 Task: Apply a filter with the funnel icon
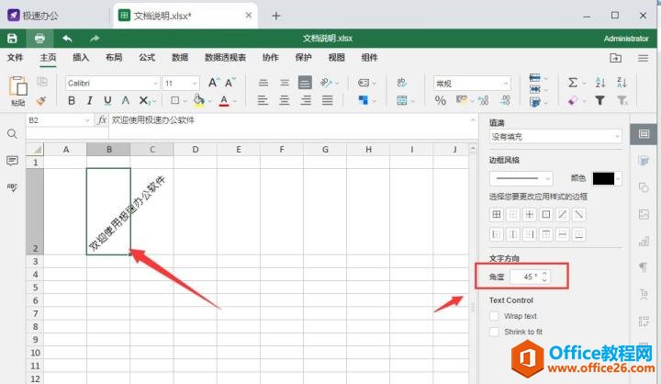coord(599,100)
